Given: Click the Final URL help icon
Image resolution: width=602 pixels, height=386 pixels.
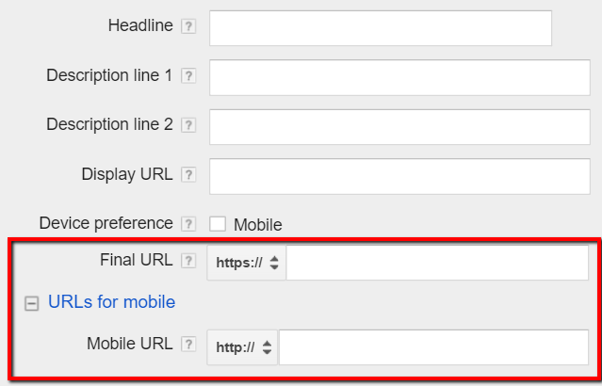Looking at the screenshot, I should coord(188,261).
